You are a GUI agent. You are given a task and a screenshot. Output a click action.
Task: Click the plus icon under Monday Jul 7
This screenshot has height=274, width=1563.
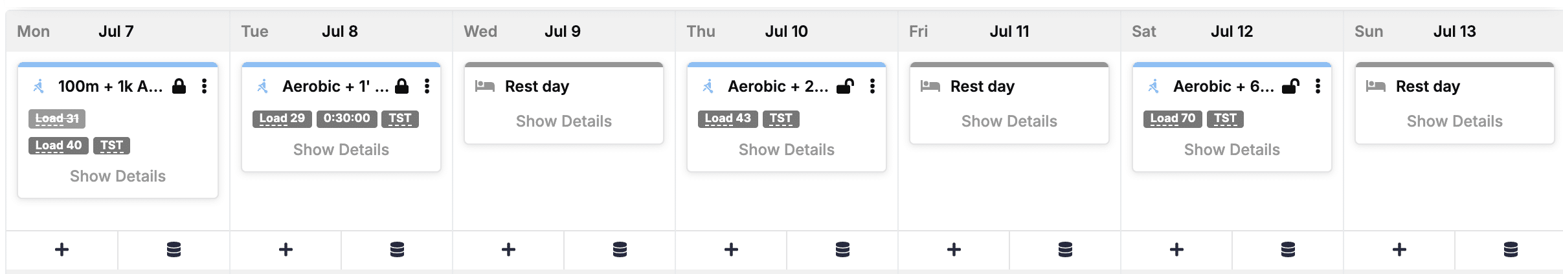pos(62,249)
